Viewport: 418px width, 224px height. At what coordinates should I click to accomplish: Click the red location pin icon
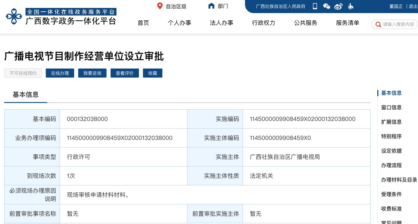(x=160, y=6)
